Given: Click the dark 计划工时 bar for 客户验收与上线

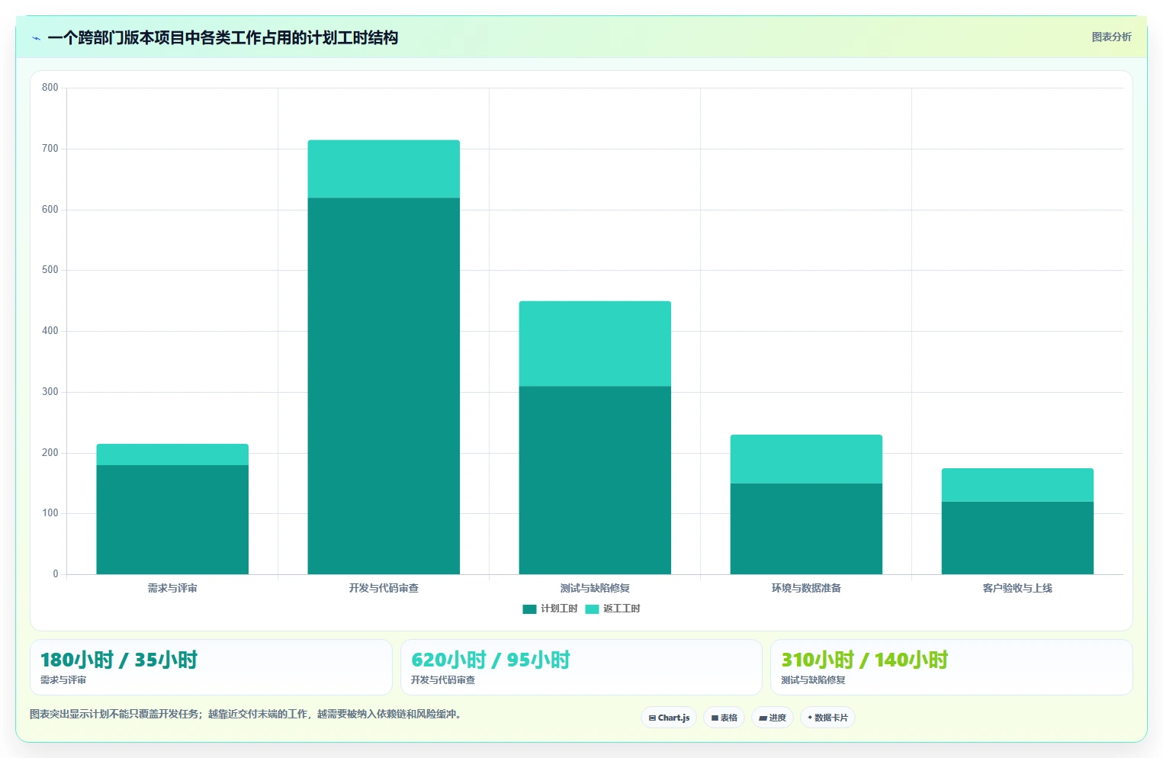Looking at the screenshot, I should (x=1017, y=538).
